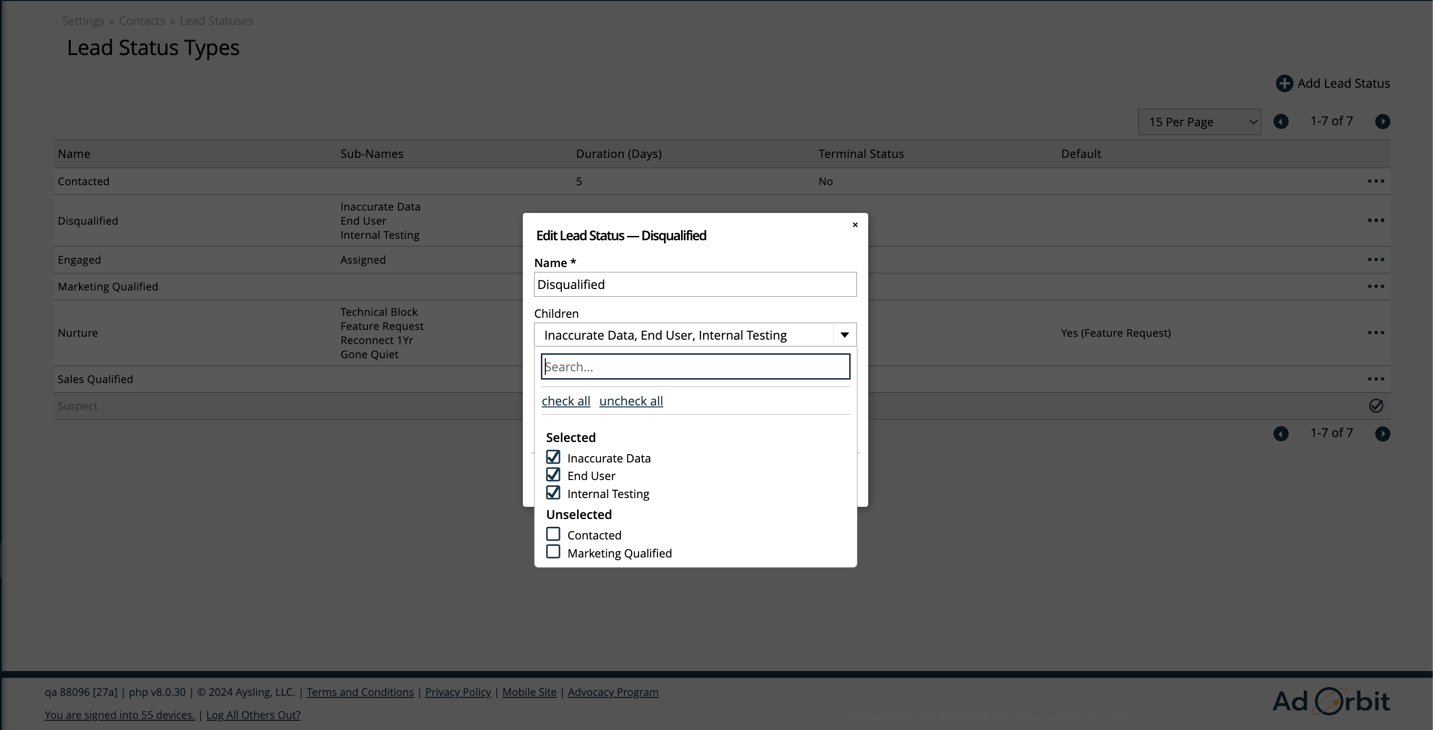Image resolution: width=1433 pixels, height=730 pixels.
Task: Click the Settings breadcrumb item
Action: click(x=83, y=20)
